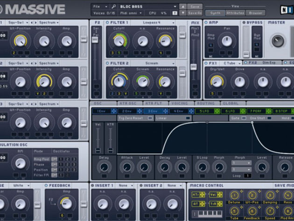Click the 4 Env modulation drag handle
Image resolution: width=294 pixels, height=221 pixels.
(191, 111)
